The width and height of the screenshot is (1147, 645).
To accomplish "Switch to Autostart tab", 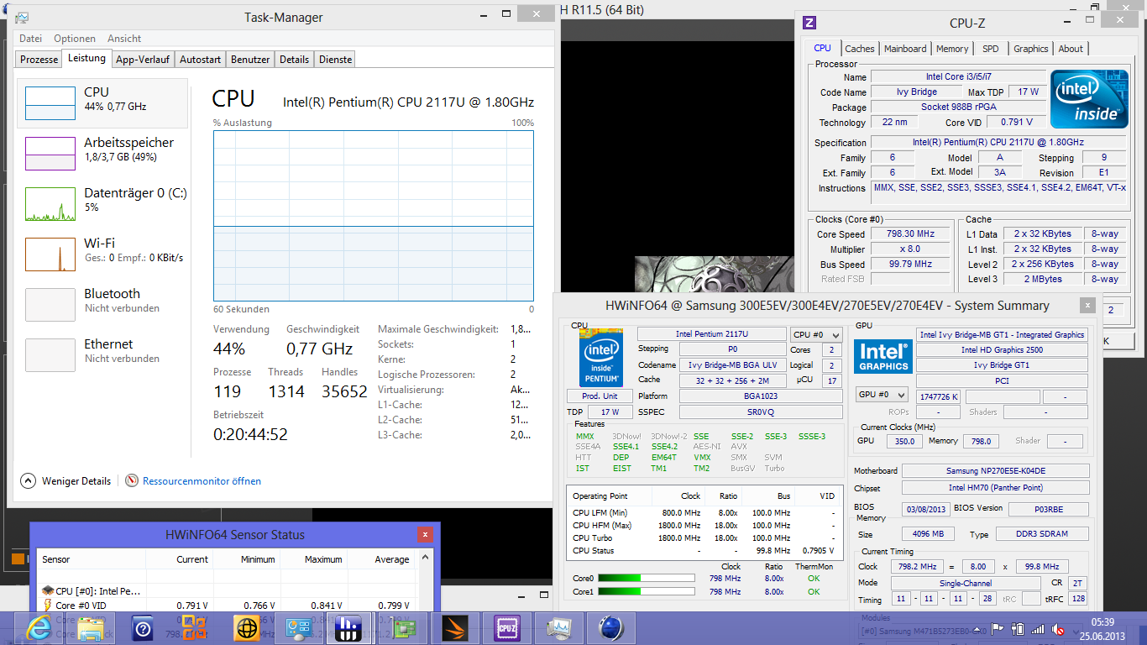I will (201, 60).
